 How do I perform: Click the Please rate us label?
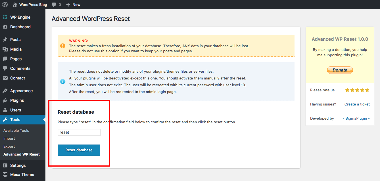pos(322,90)
